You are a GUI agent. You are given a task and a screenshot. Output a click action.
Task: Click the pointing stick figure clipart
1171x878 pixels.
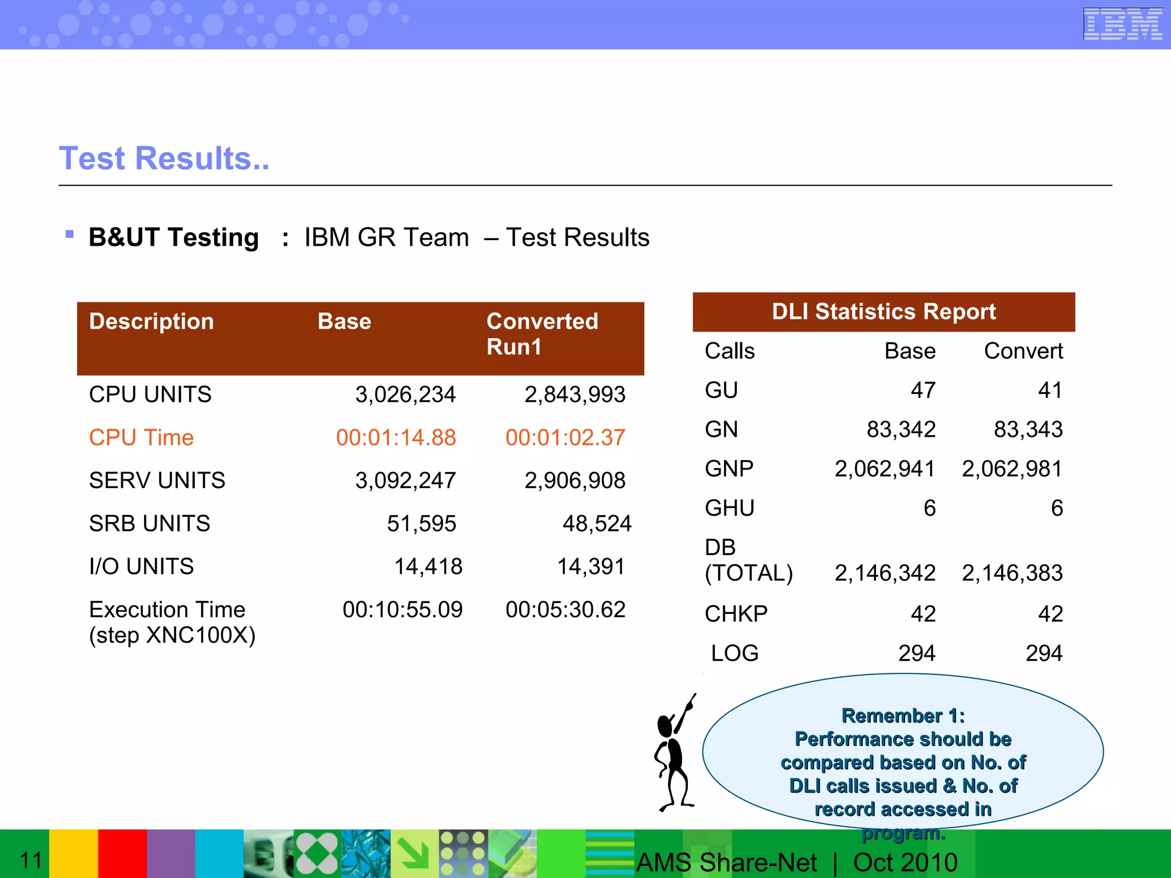coord(675,753)
